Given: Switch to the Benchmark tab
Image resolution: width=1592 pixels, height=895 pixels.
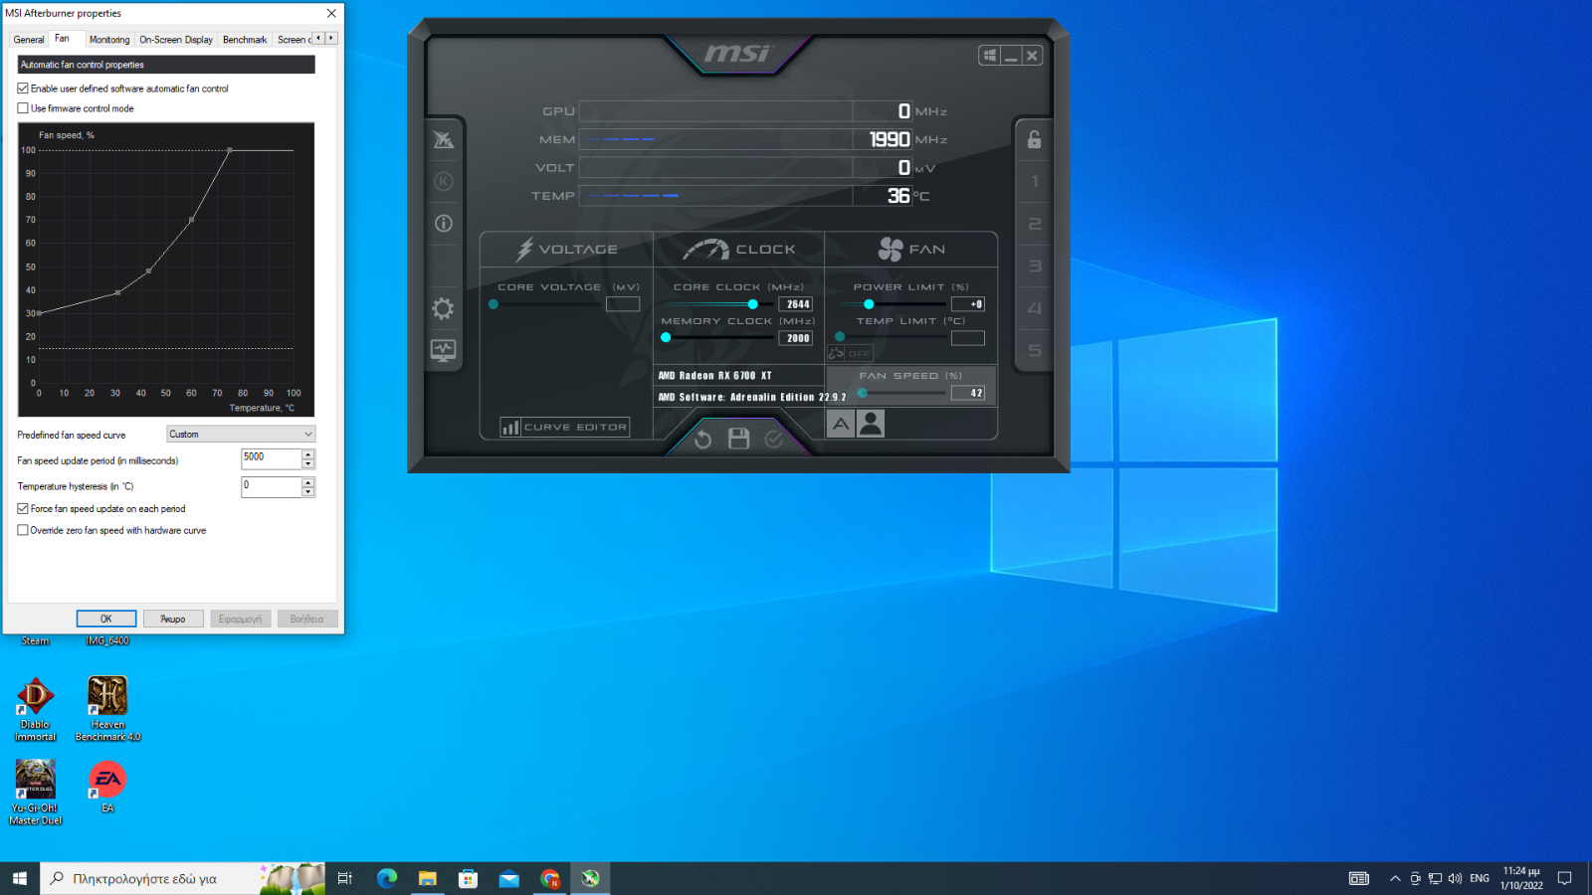Looking at the screenshot, I should point(245,40).
